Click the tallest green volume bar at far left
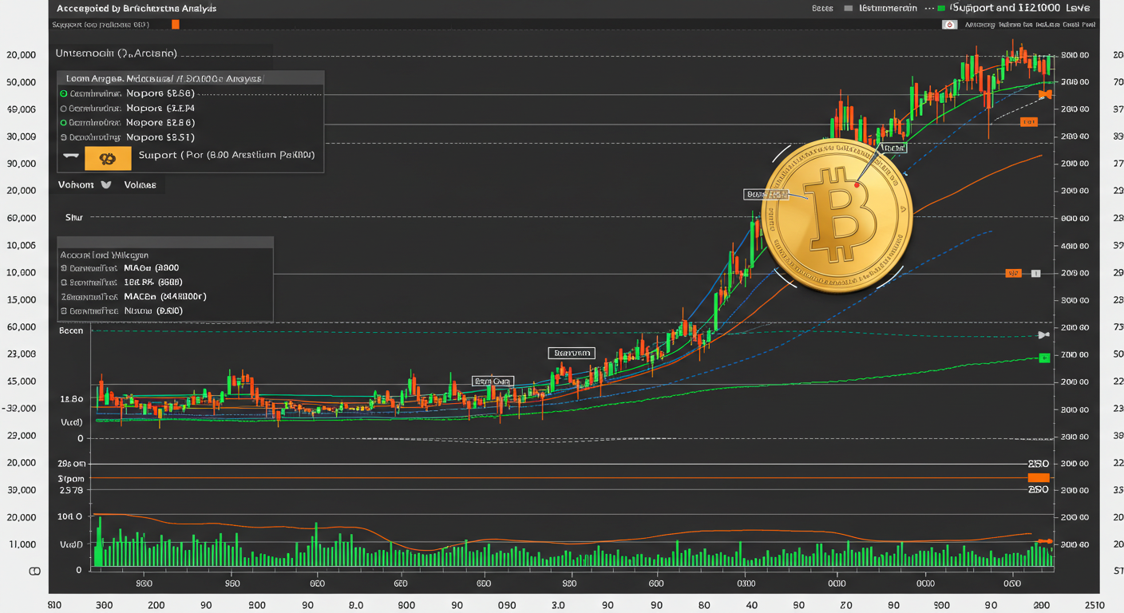Screen dimensions: 1124x613 click(x=99, y=542)
